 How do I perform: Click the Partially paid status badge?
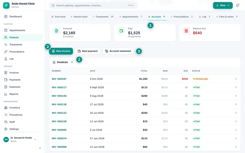pyautogui.click(x=201, y=79)
